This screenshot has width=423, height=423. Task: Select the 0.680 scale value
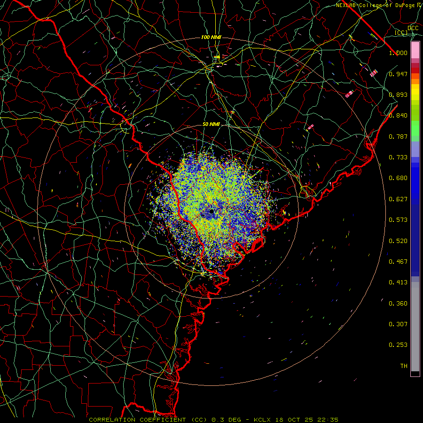coord(398,178)
